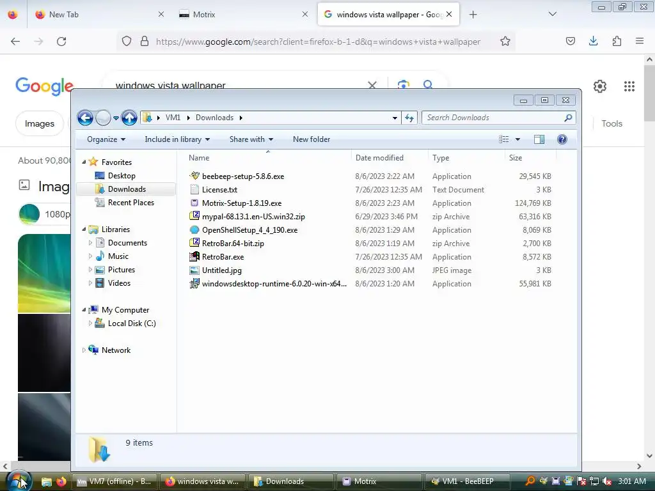655x491 pixels.
Task: Click the Tools button on Google results
Action: [x=612, y=123]
